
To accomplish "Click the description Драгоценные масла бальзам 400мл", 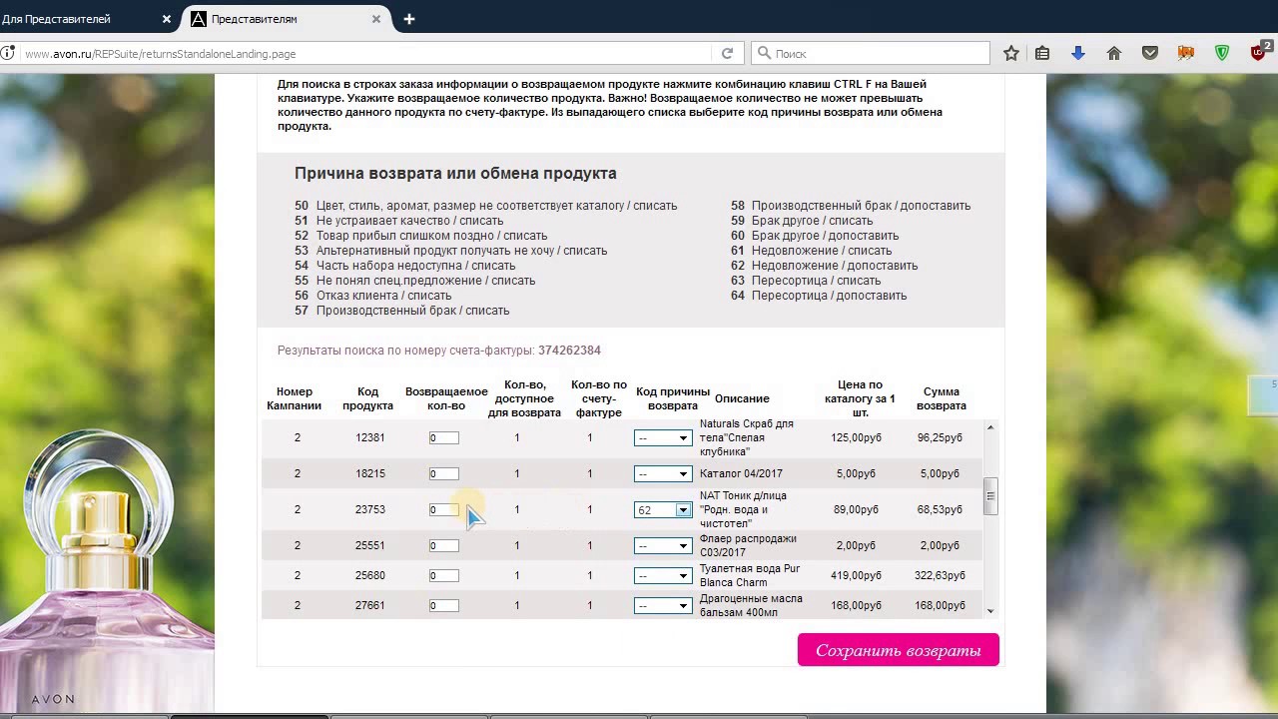I will click(751, 606).
